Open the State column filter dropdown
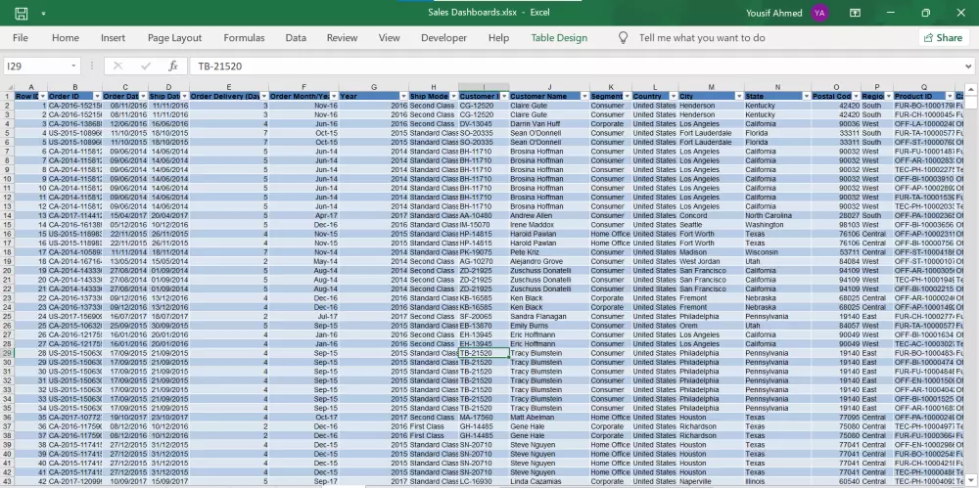 point(807,96)
